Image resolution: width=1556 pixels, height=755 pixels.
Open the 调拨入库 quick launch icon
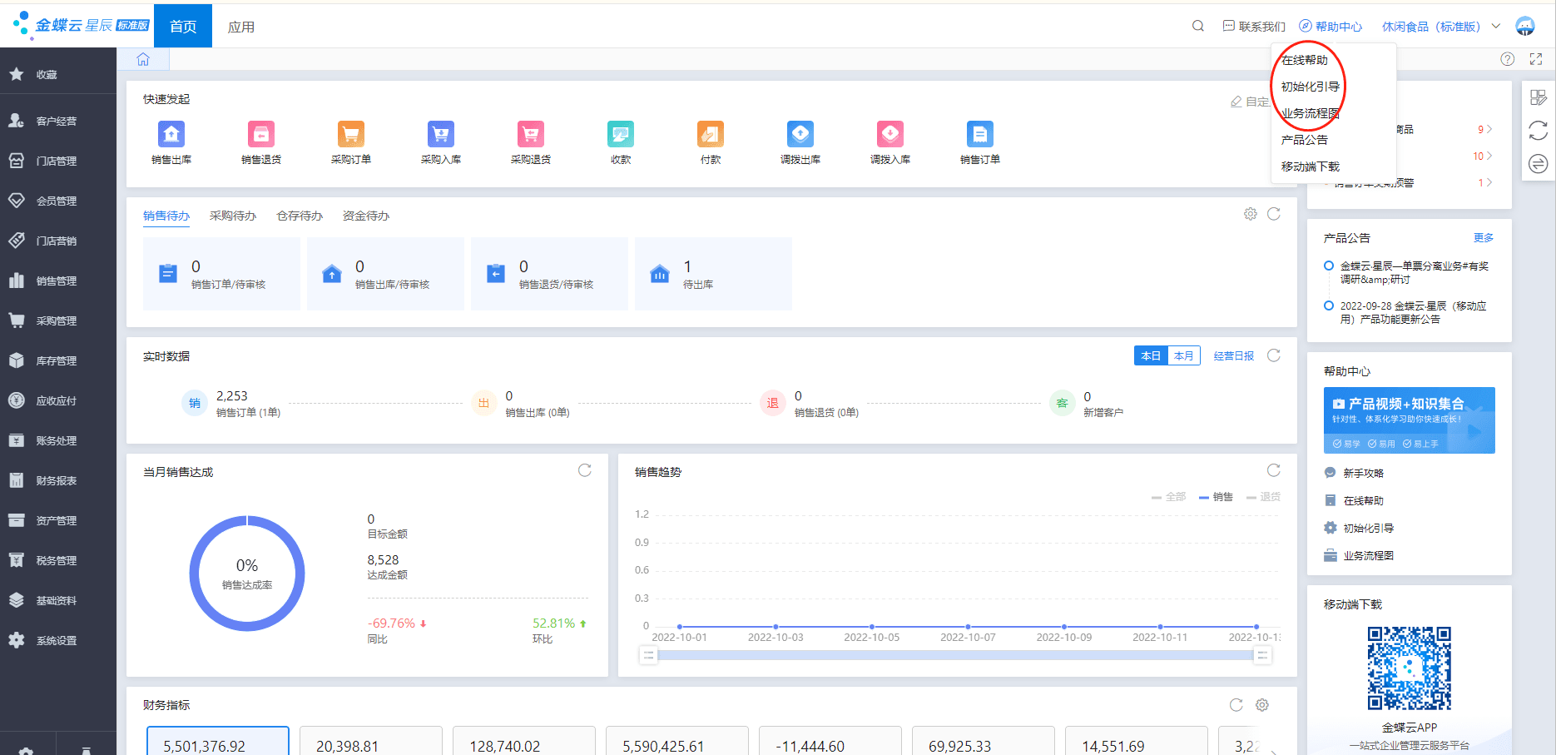(890, 135)
